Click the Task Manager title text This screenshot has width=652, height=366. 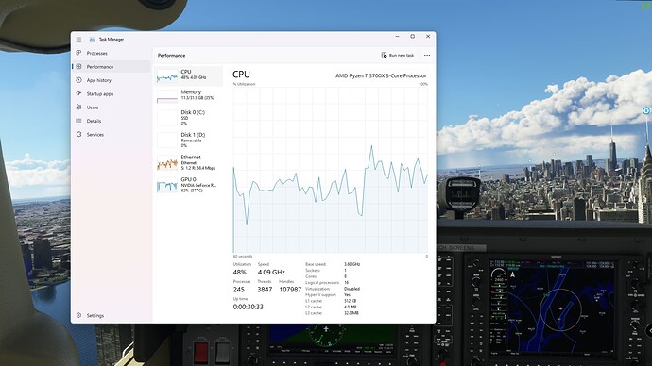point(112,39)
